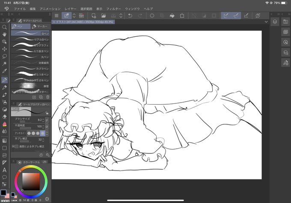Switch to the マーカー sub tool tab
This screenshot has height=203, width=291.
[41, 26]
